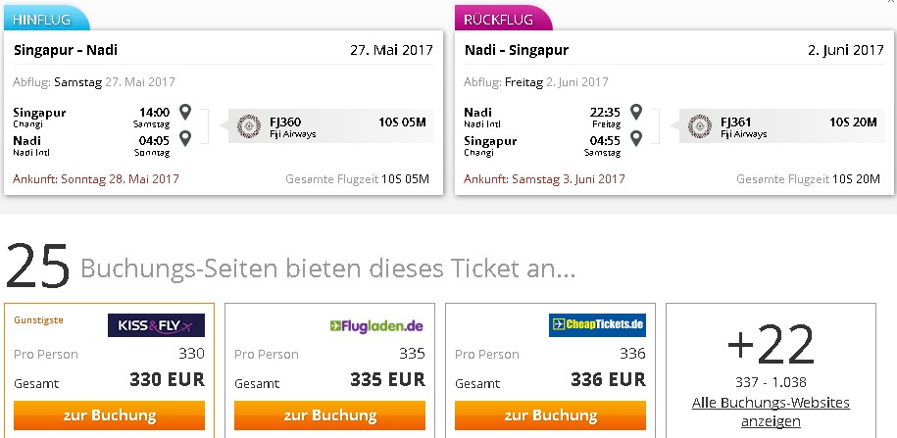
Task: Click the 330 EUR total price
Action: (x=167, y=379)
